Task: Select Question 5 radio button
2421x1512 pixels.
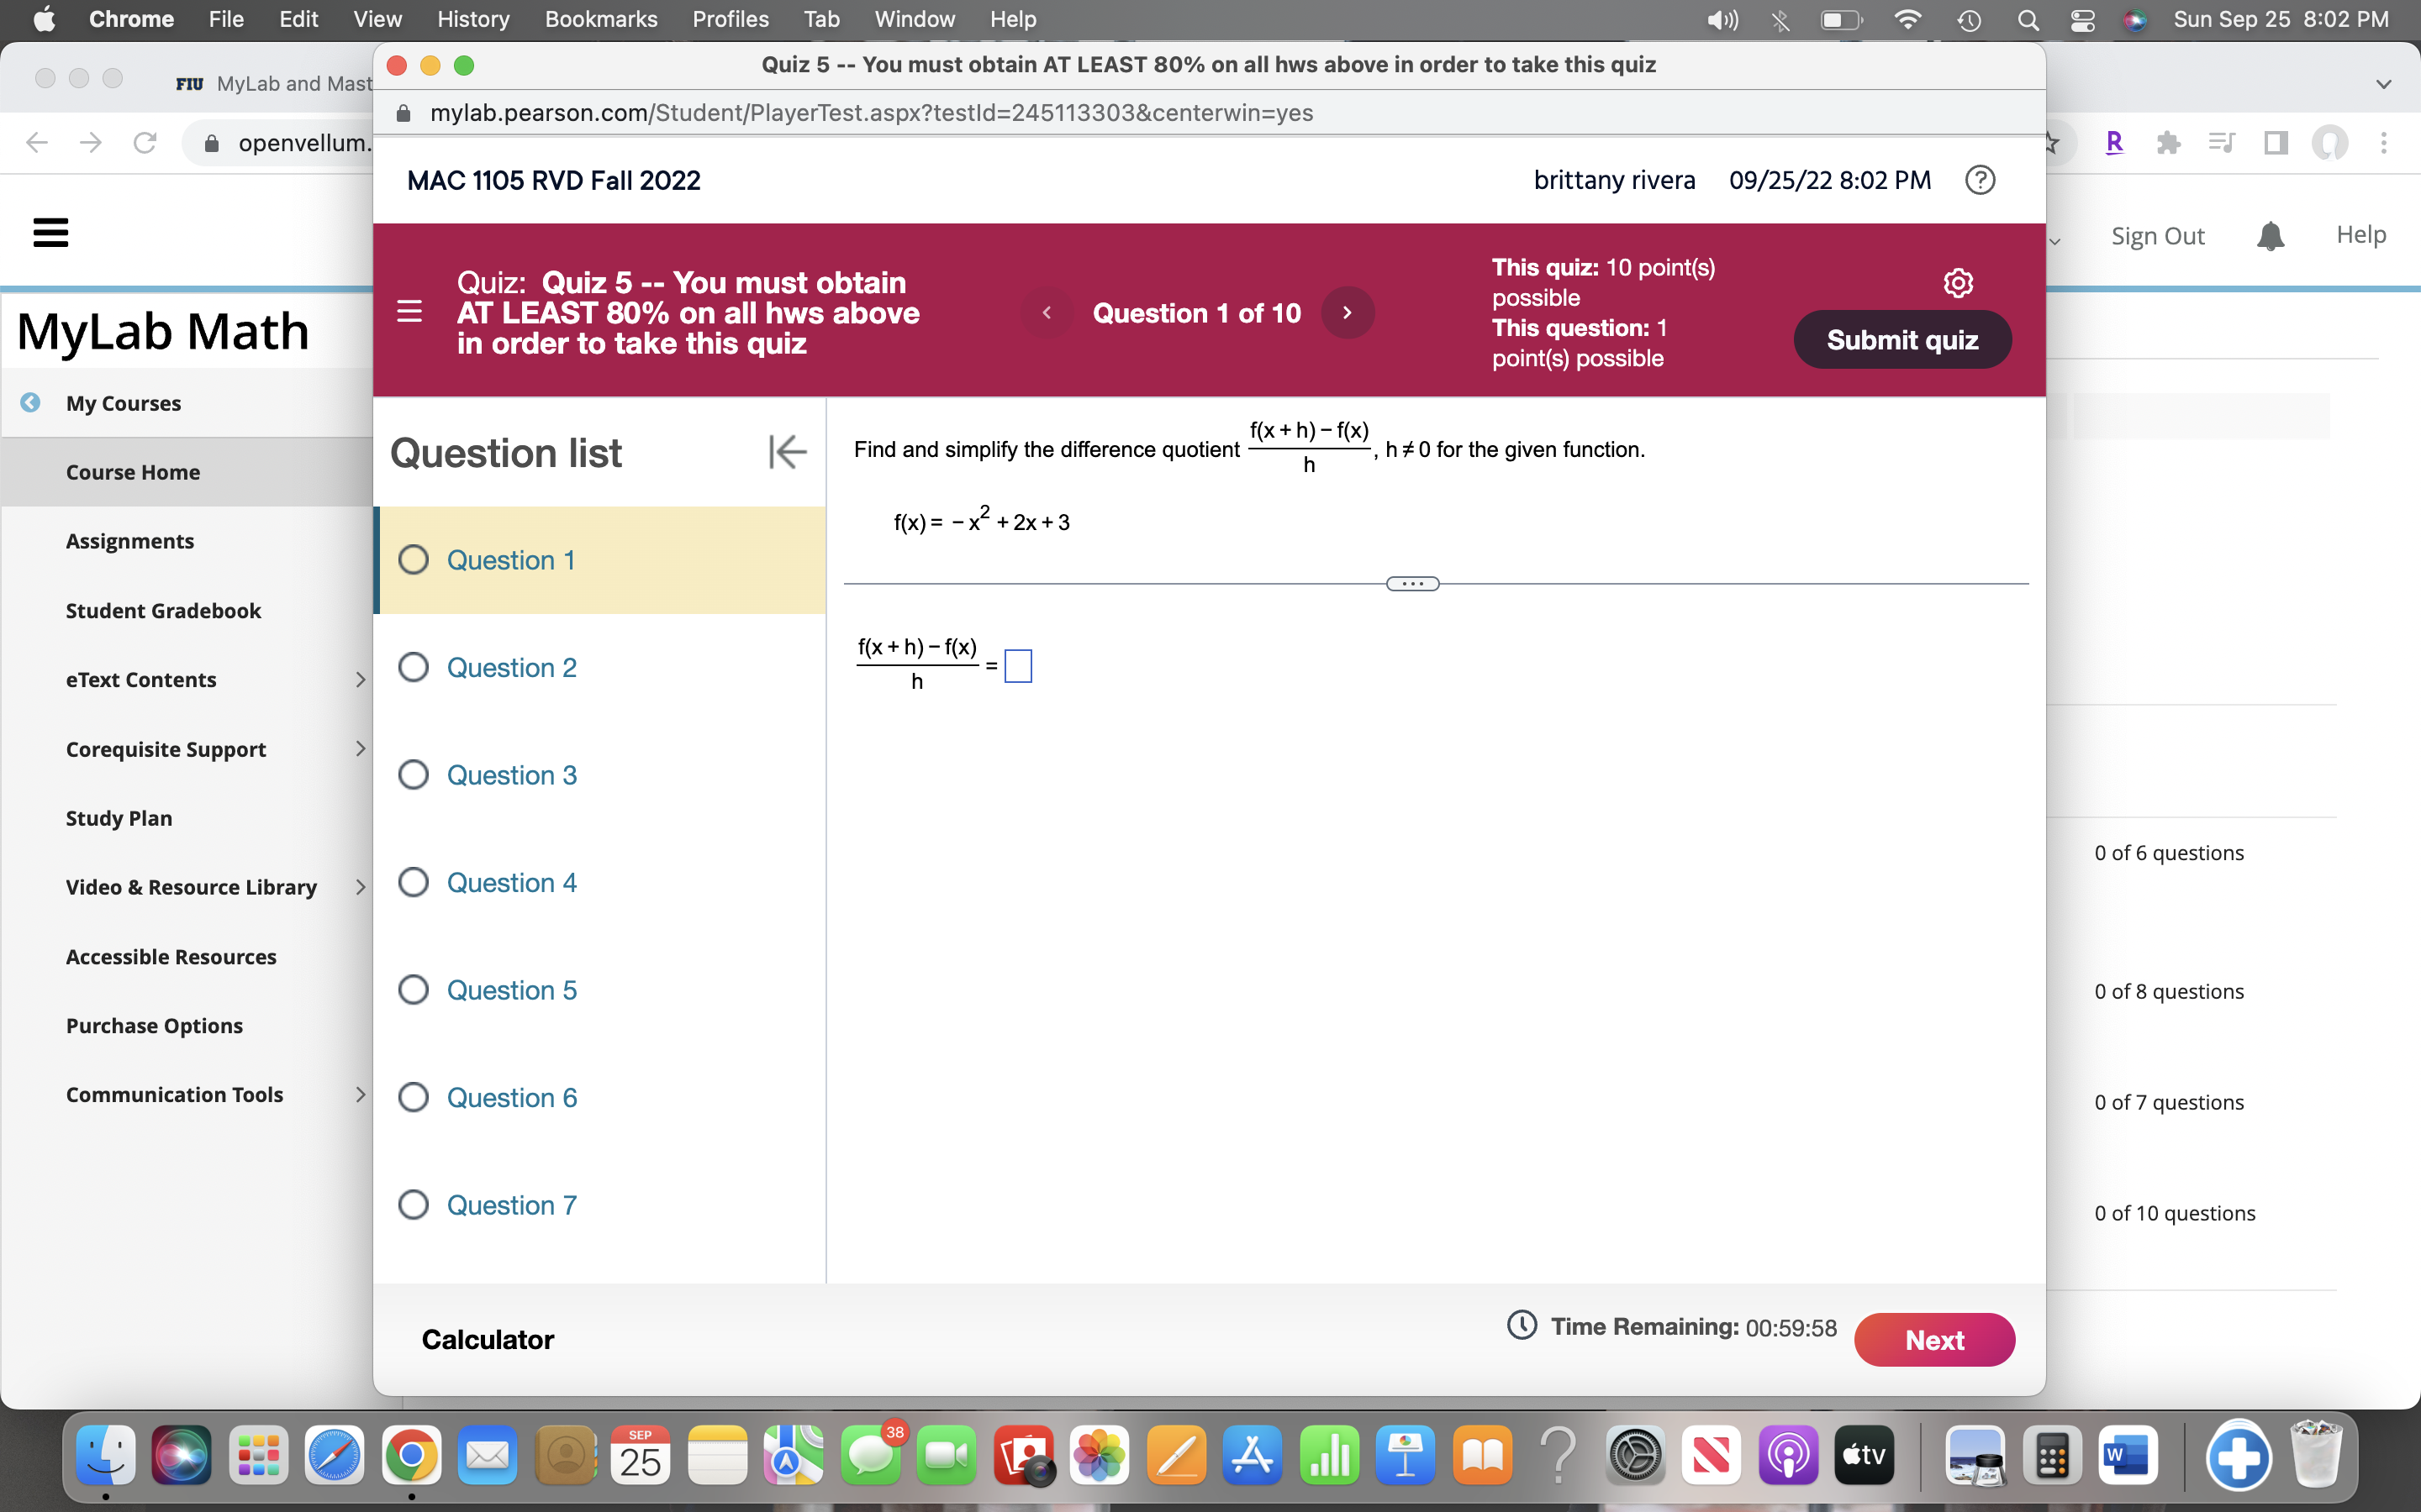Action: tap(414, 990)
